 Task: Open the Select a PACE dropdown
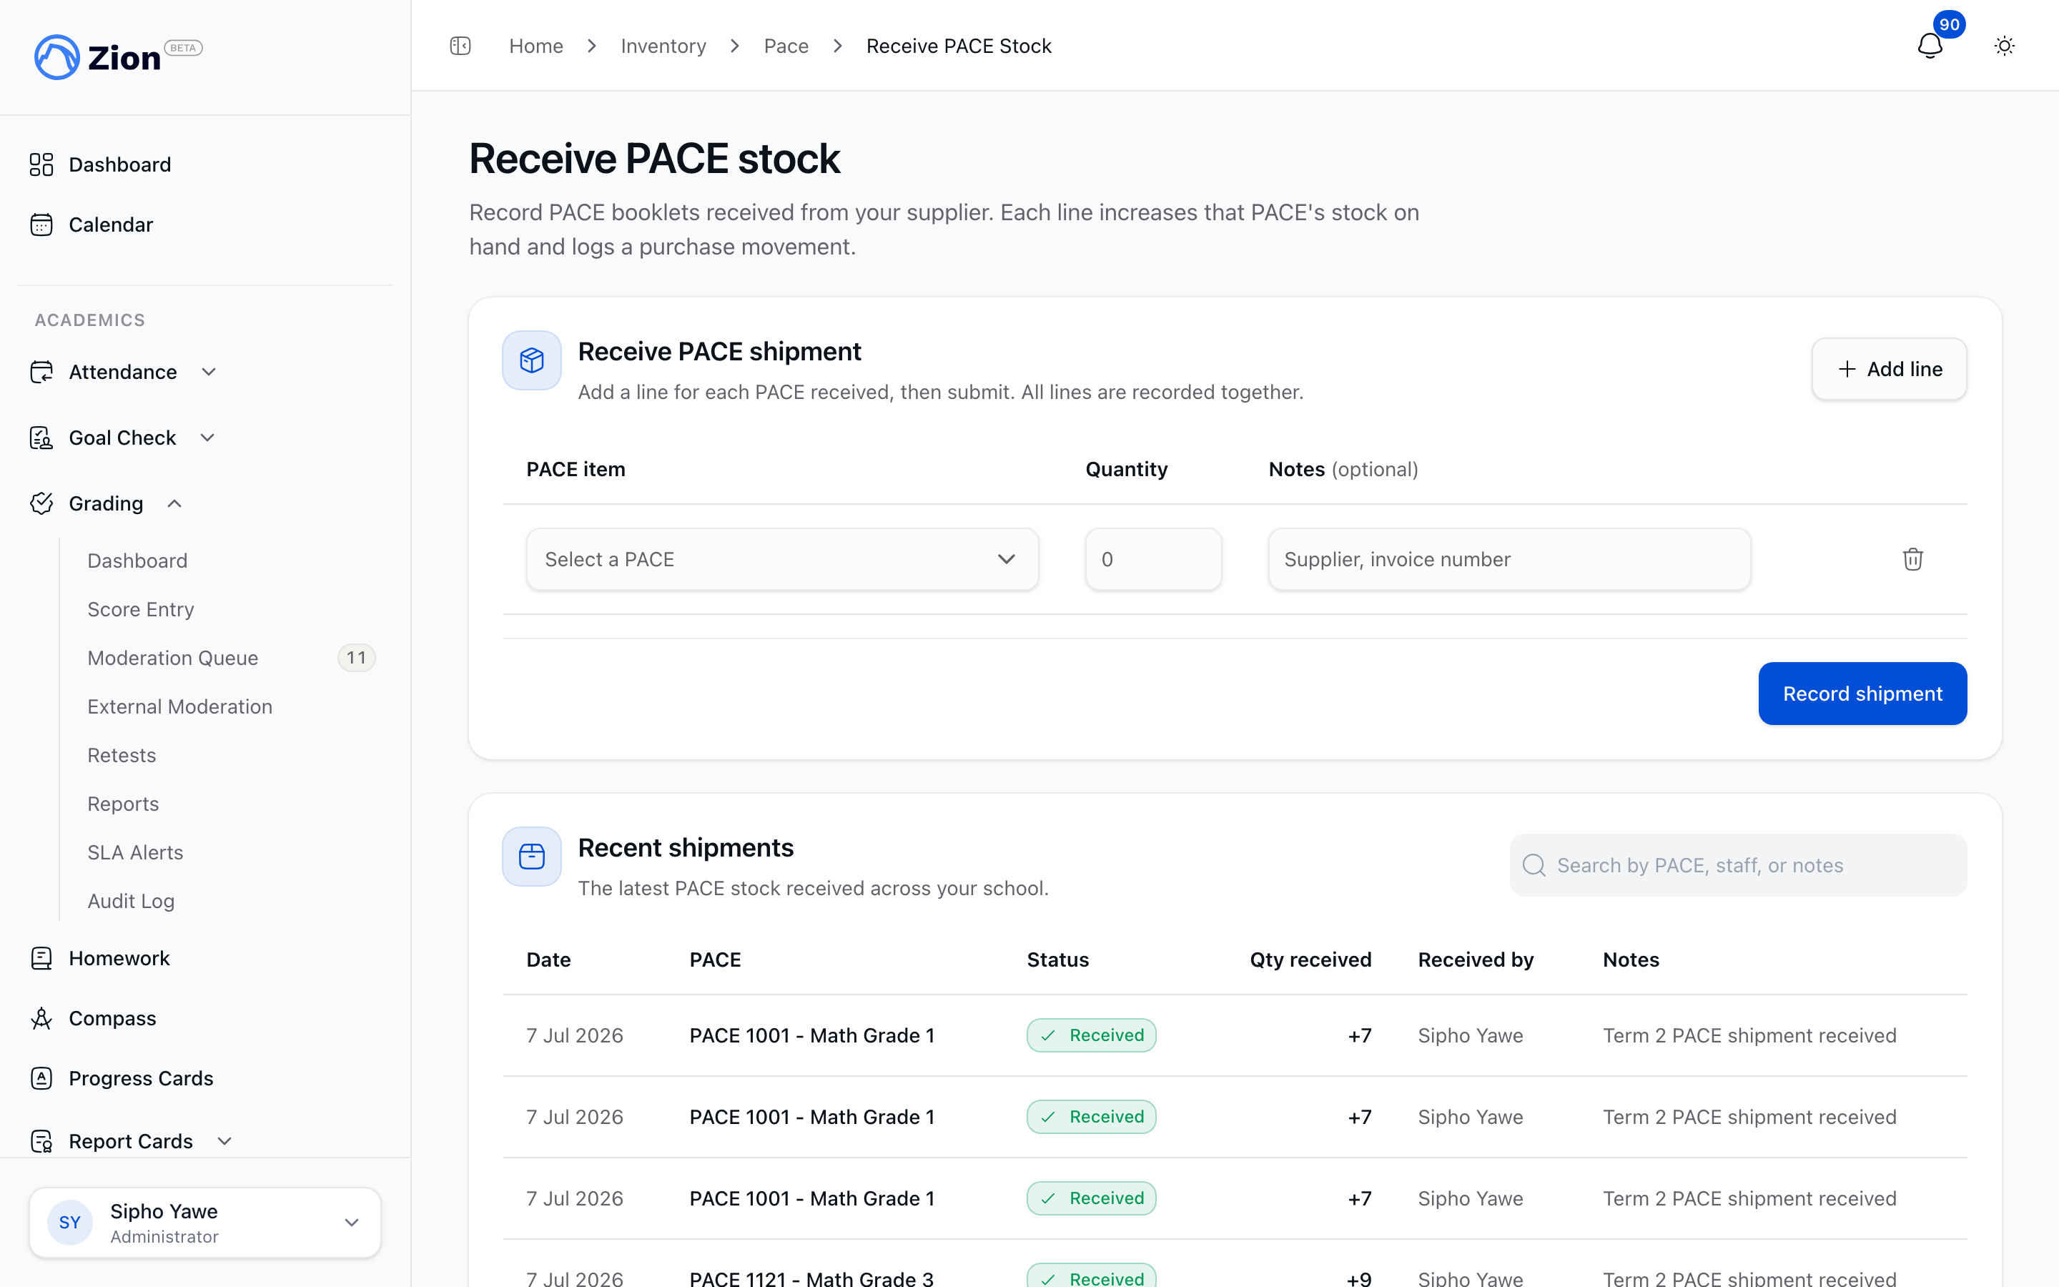tap(782, 559)
